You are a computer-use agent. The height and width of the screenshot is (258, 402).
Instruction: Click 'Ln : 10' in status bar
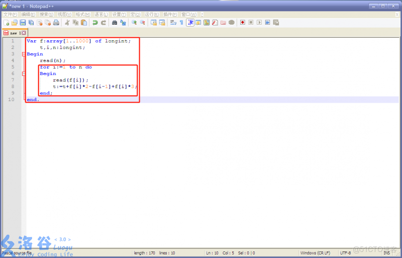click(x=212, y=253)
